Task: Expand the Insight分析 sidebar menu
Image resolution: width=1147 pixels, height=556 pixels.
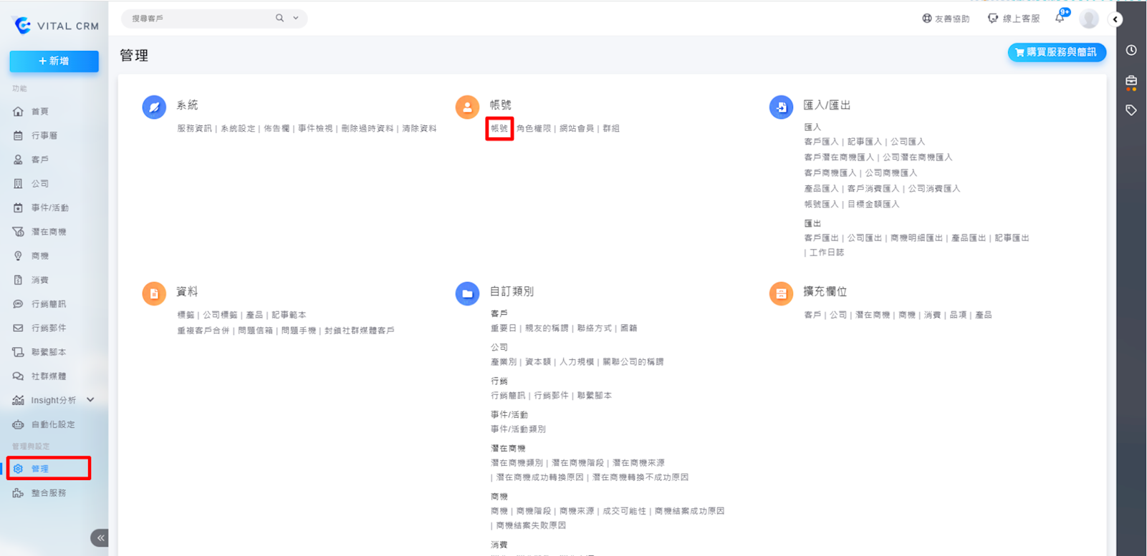Action: click(90, 400)
